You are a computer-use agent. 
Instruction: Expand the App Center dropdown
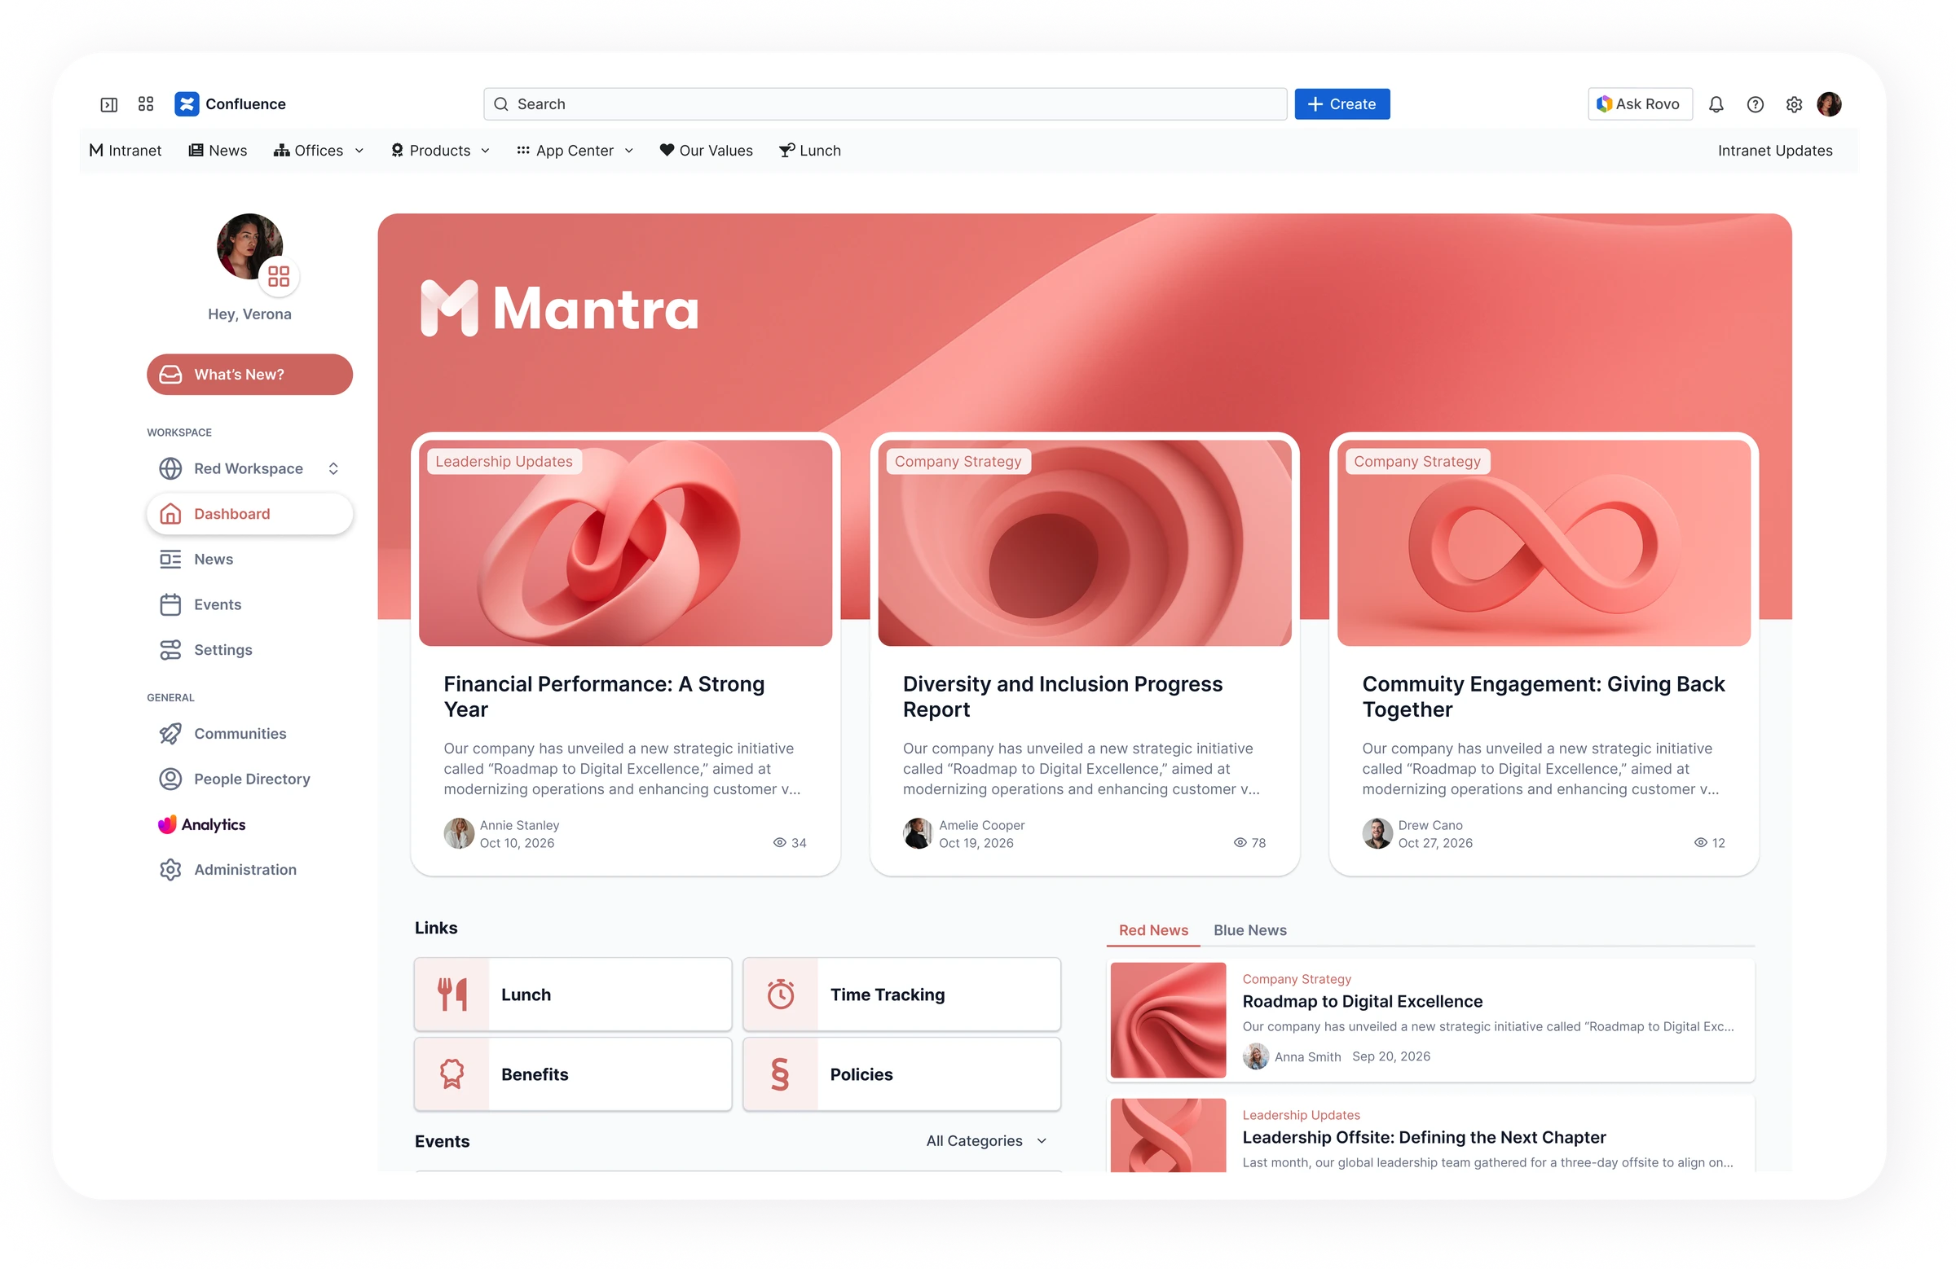point(575,151)
